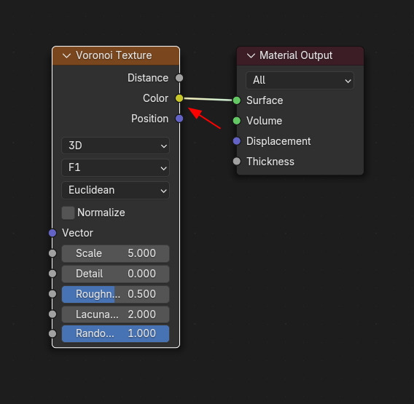Click the Color to Surface link line
Viewport: 414px width, 404px height.
pyautogui.click(x=208, y=99)
